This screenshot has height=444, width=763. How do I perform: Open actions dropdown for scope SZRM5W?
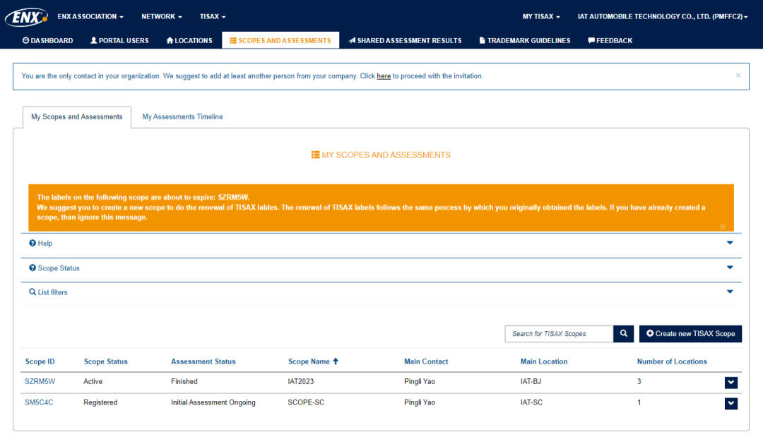[x=731, y=383]
